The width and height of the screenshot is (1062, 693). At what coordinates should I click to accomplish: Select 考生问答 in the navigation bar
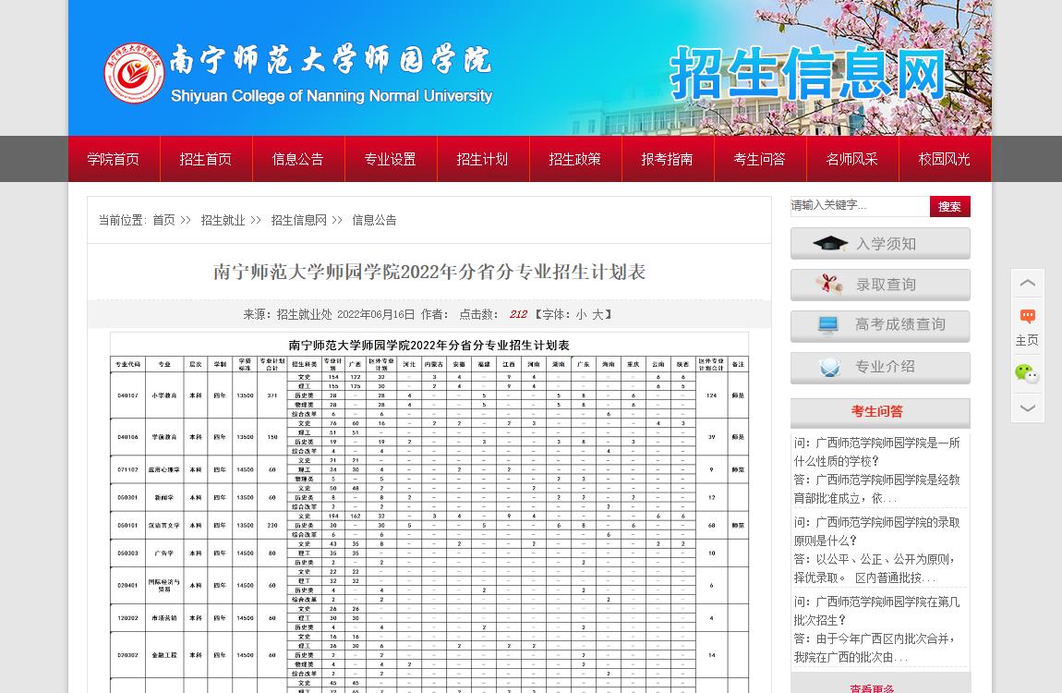(x=760, y=159)
